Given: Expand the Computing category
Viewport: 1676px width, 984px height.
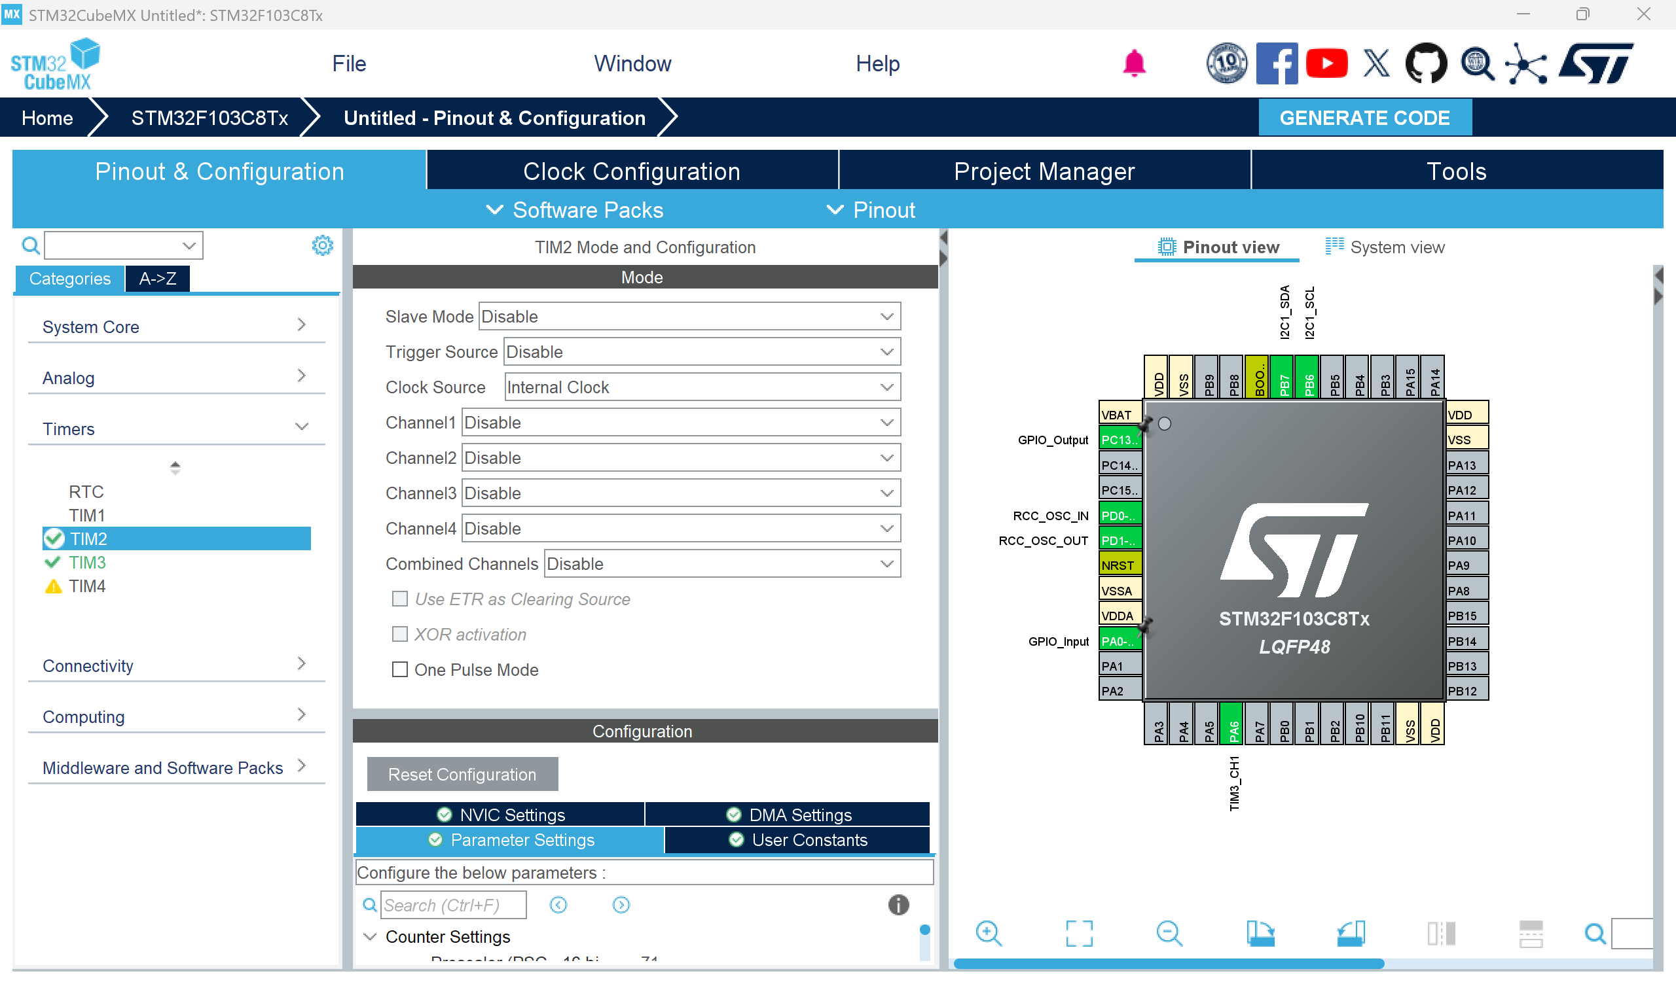Looking at the screenshot, I should [x=176, y=716].
